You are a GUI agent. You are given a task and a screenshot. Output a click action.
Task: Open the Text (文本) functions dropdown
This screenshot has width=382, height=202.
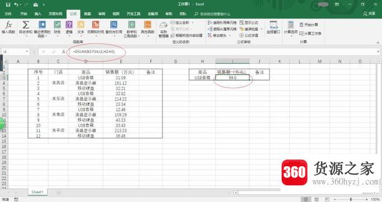click(x=81, y=29)
